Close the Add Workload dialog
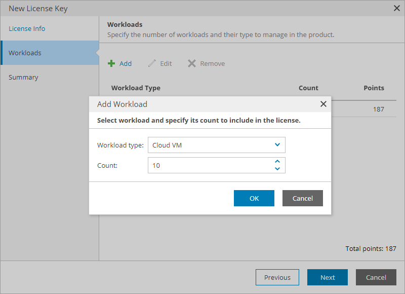 pos(323,104)
